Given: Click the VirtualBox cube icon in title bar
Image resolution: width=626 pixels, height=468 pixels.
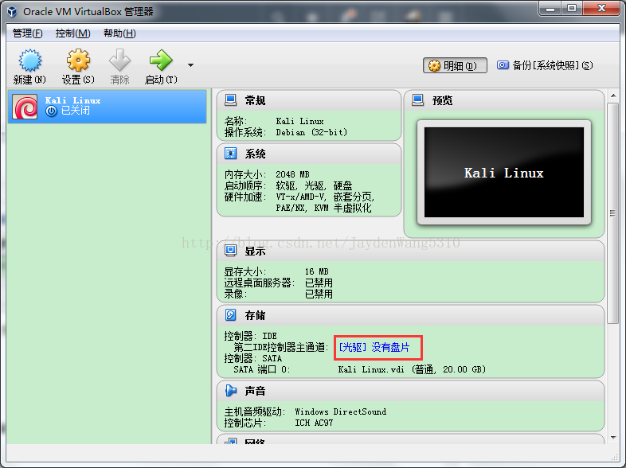Looking at the screenshot, I should 12,12.
